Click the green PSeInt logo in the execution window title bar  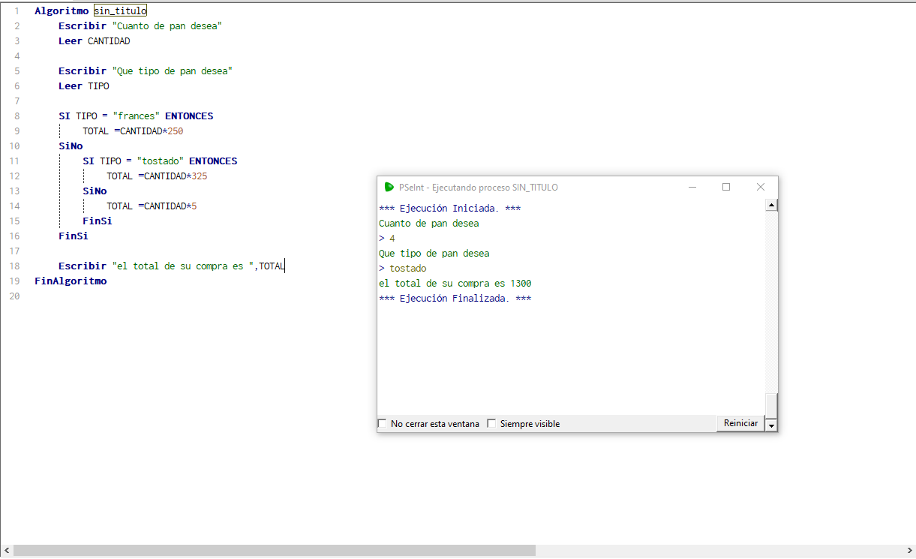[389, 187]
